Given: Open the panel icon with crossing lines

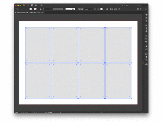Looking at the screenshot, I should point(146,21).
